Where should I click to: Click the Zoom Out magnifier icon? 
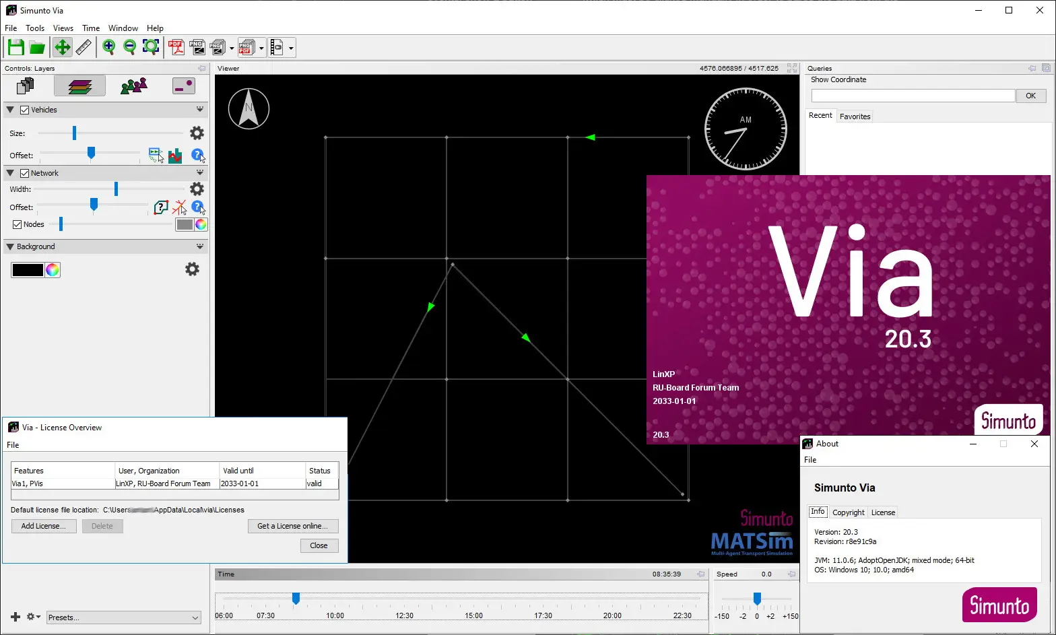pos(129,47)
